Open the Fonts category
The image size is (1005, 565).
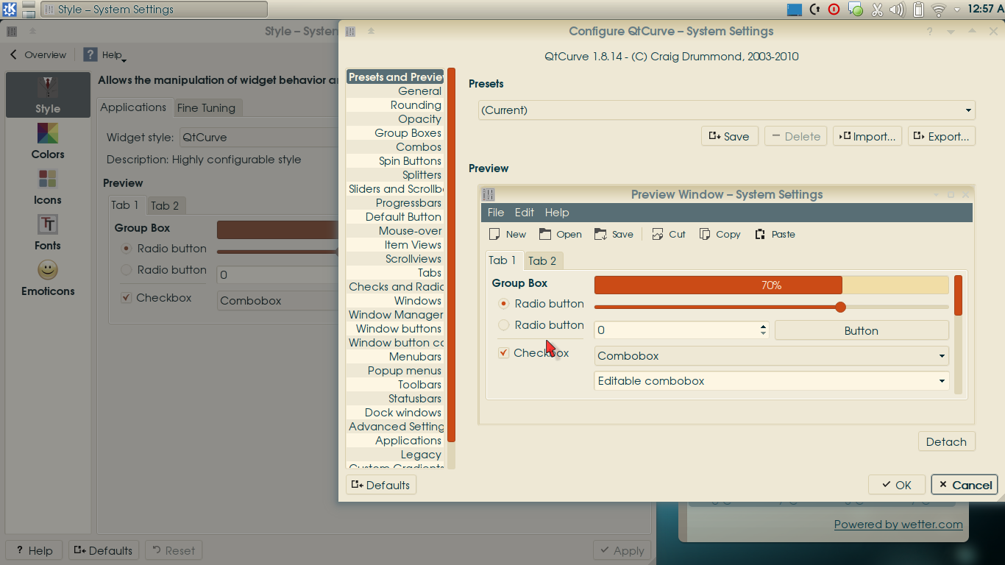[x=48, y=232]
